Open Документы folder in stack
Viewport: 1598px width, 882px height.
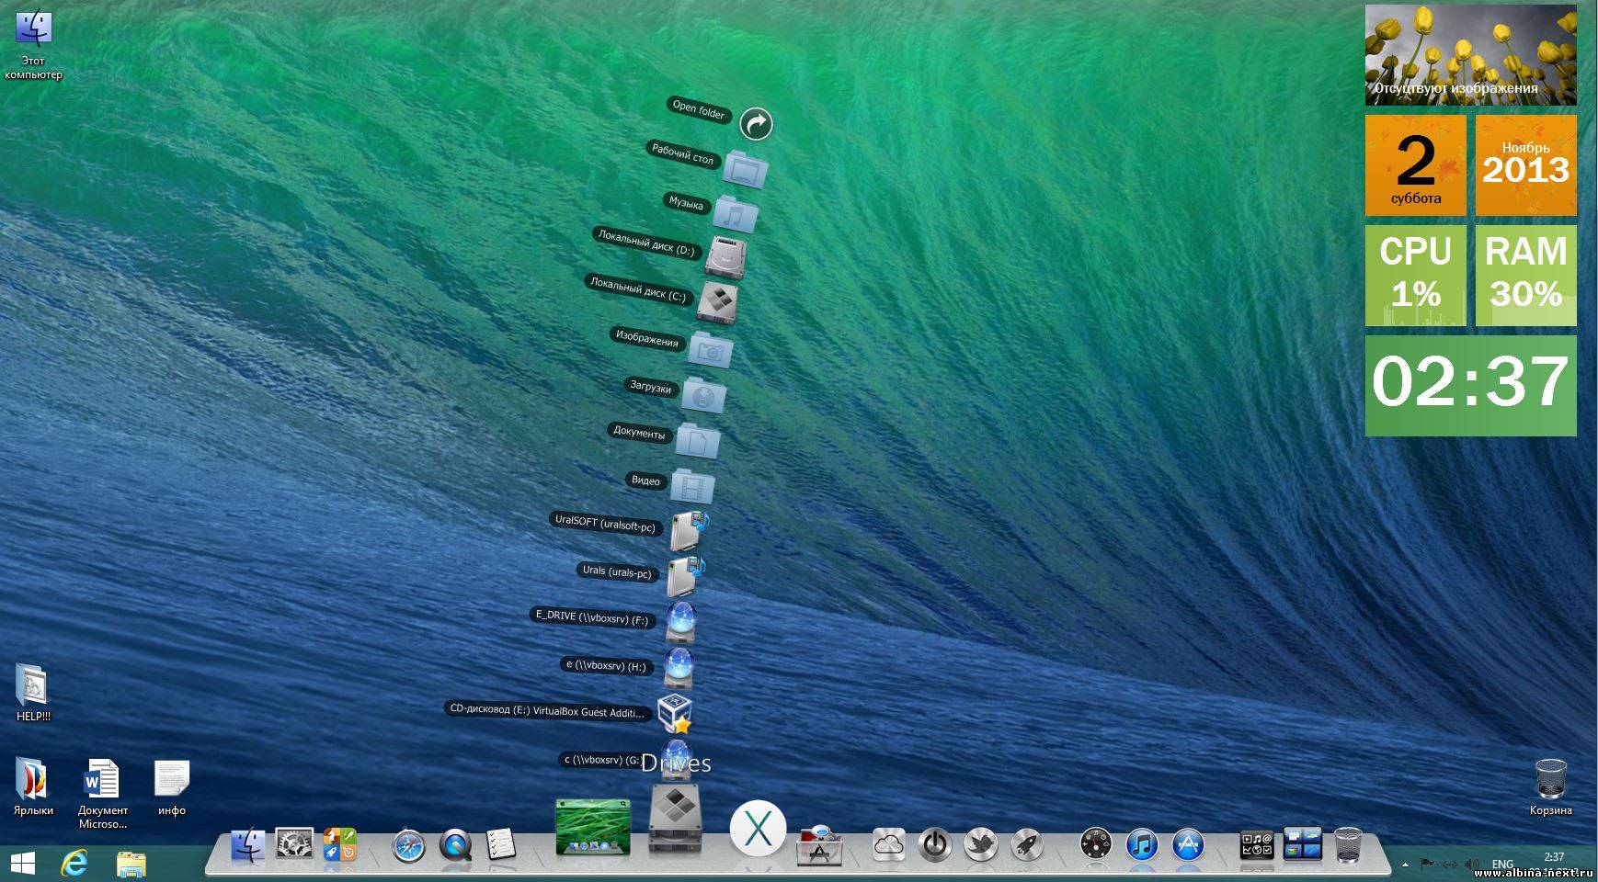pyautogui.click(x=697, y=440)
